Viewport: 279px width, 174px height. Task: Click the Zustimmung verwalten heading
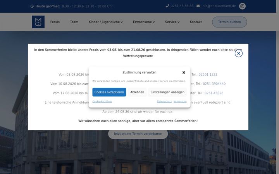pos(139,72)
